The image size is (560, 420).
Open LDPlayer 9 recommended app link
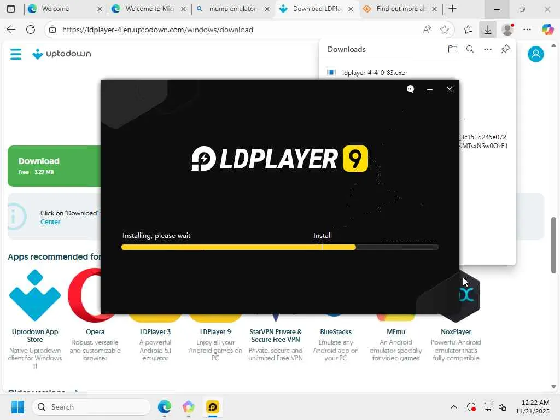point(215,332)
